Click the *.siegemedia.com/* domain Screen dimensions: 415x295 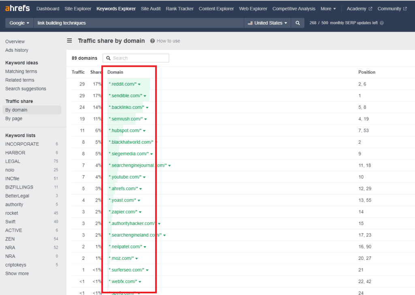(x=128, y=154)
